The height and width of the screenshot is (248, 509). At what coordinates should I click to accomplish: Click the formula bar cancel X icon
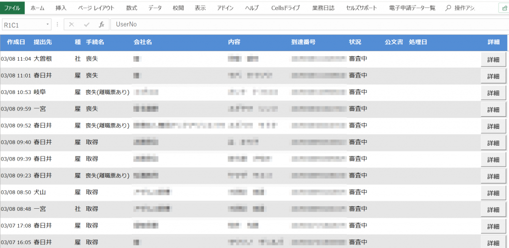[72, 24]
